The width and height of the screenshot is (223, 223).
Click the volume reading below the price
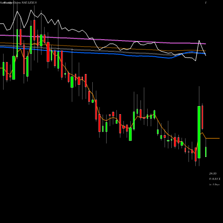tap(215, 179)
